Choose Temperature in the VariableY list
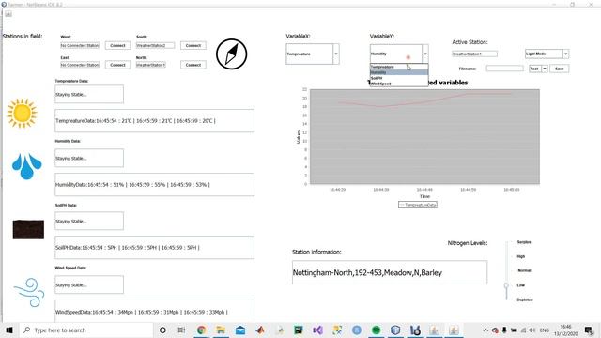This screenshot has height=338, width=601. click(398, 67)
